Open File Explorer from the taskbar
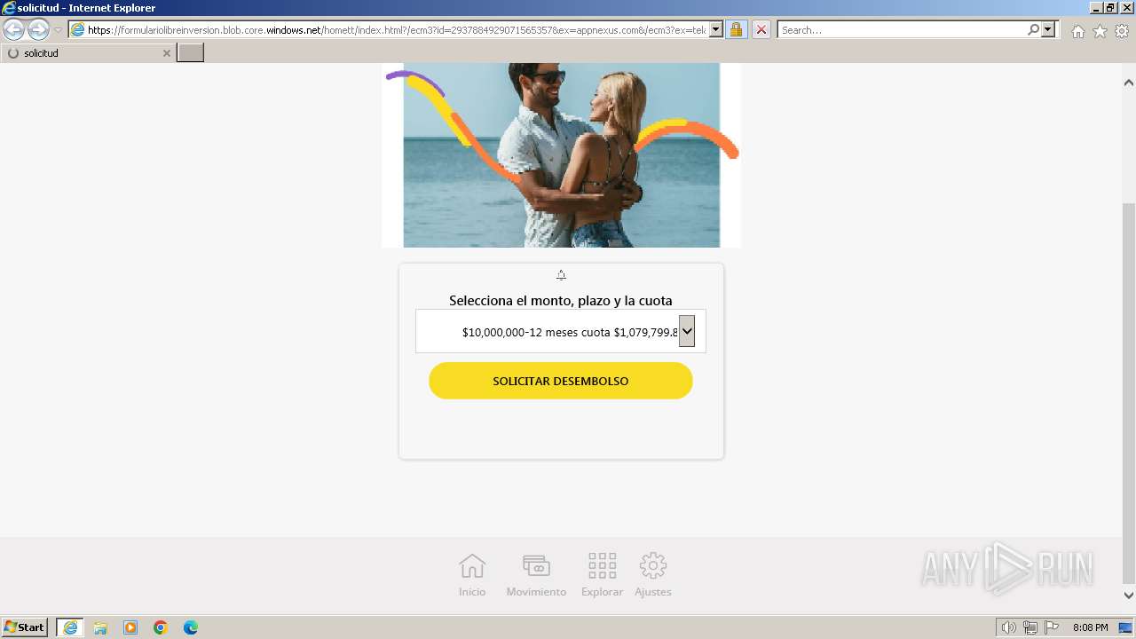The image size is (1136, 639). 100,627
